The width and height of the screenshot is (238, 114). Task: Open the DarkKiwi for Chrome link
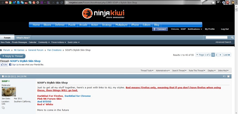point(77,96)
